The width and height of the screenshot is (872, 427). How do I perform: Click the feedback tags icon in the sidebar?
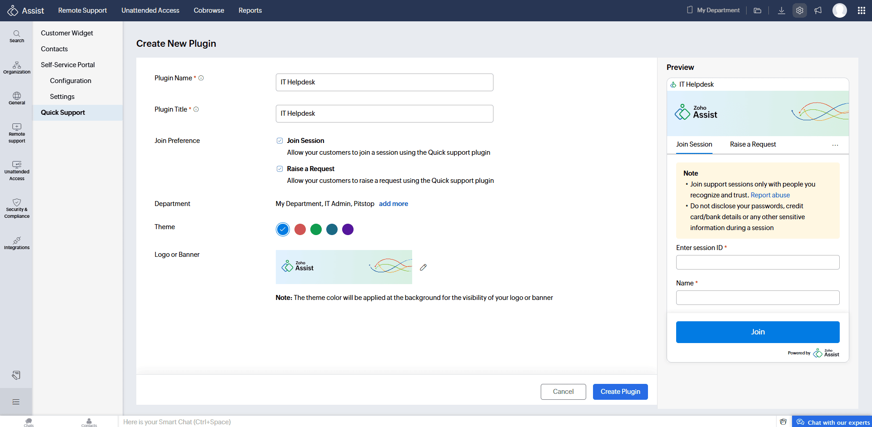[16, 375]
